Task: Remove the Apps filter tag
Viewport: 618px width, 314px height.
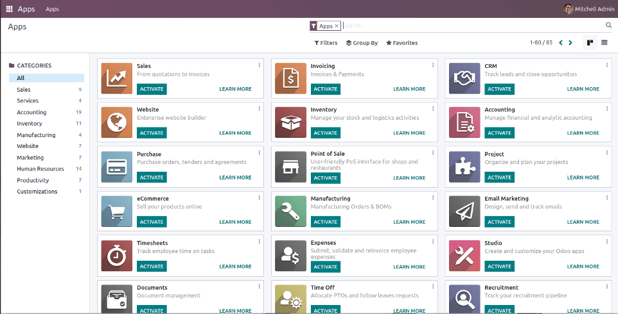Action: click(337, 26)
